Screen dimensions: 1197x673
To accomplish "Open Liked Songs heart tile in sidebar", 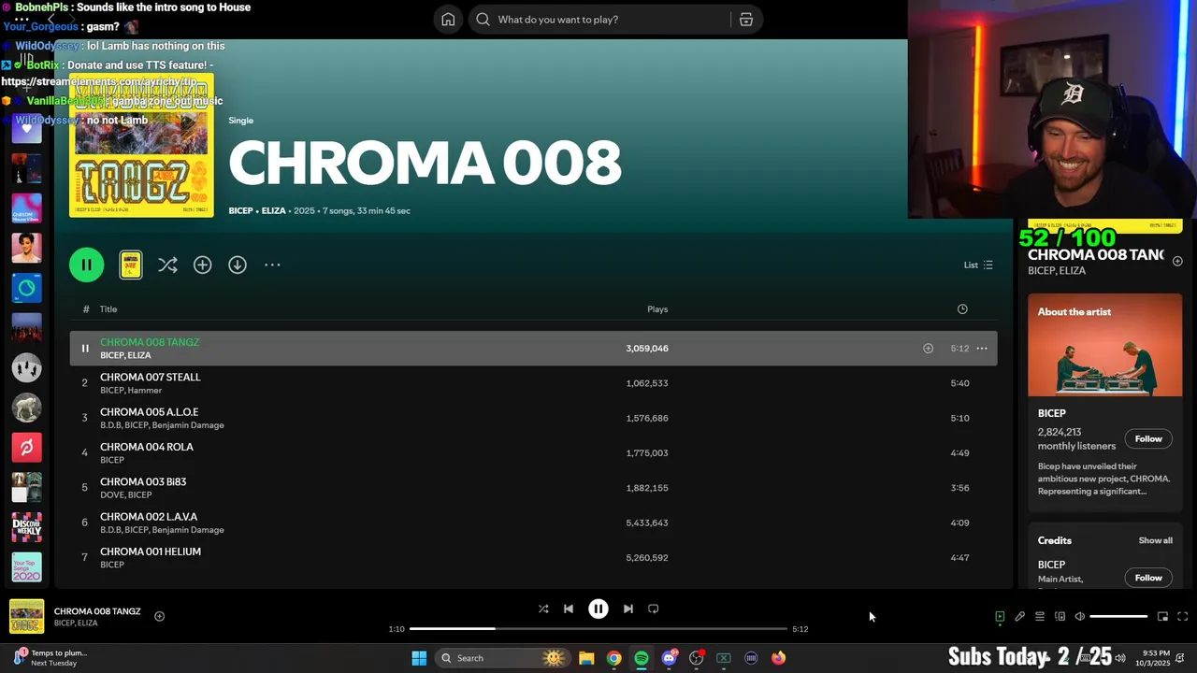I will 26,127.
